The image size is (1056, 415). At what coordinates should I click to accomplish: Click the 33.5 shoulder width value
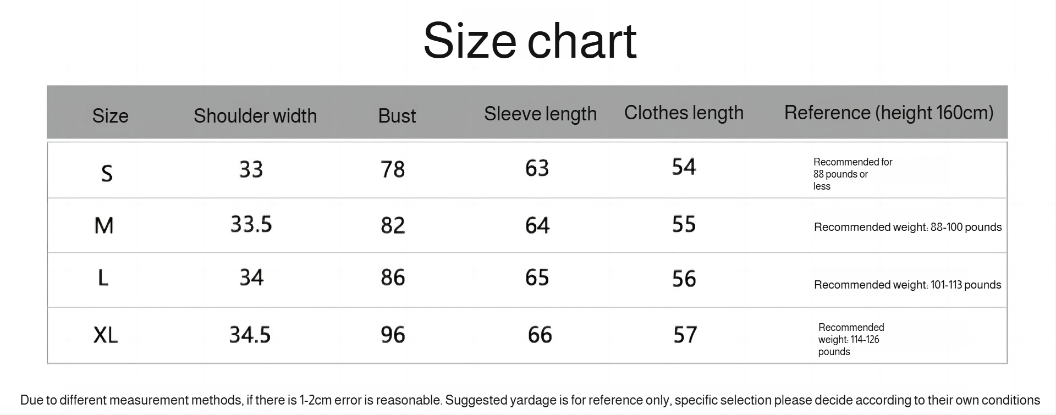(251, 224)
